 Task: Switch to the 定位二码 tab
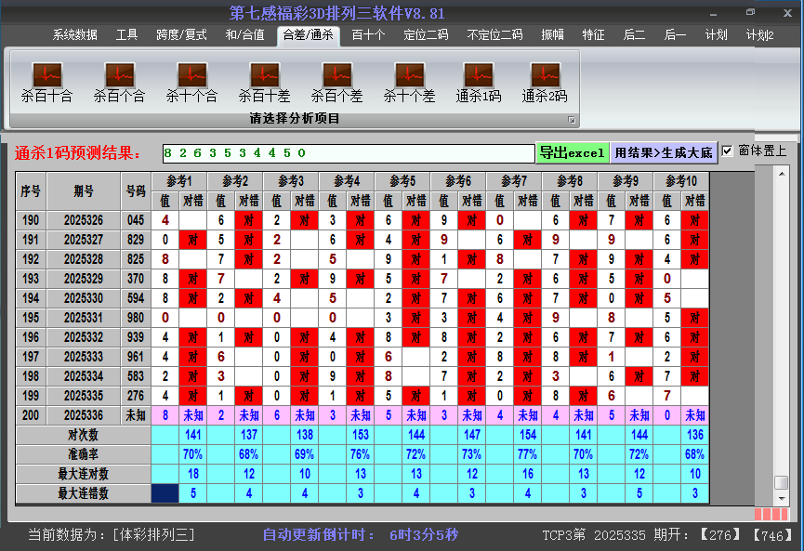[x=426, y=35]
